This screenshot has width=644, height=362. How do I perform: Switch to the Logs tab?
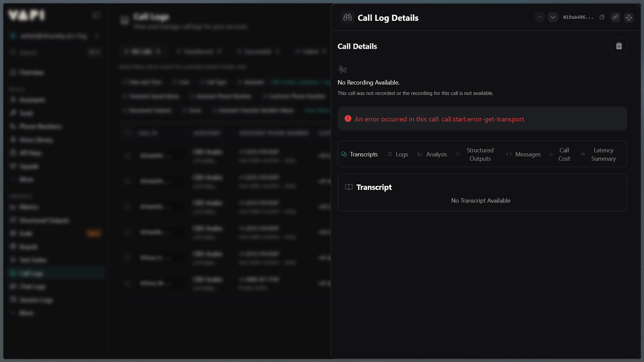398,154
